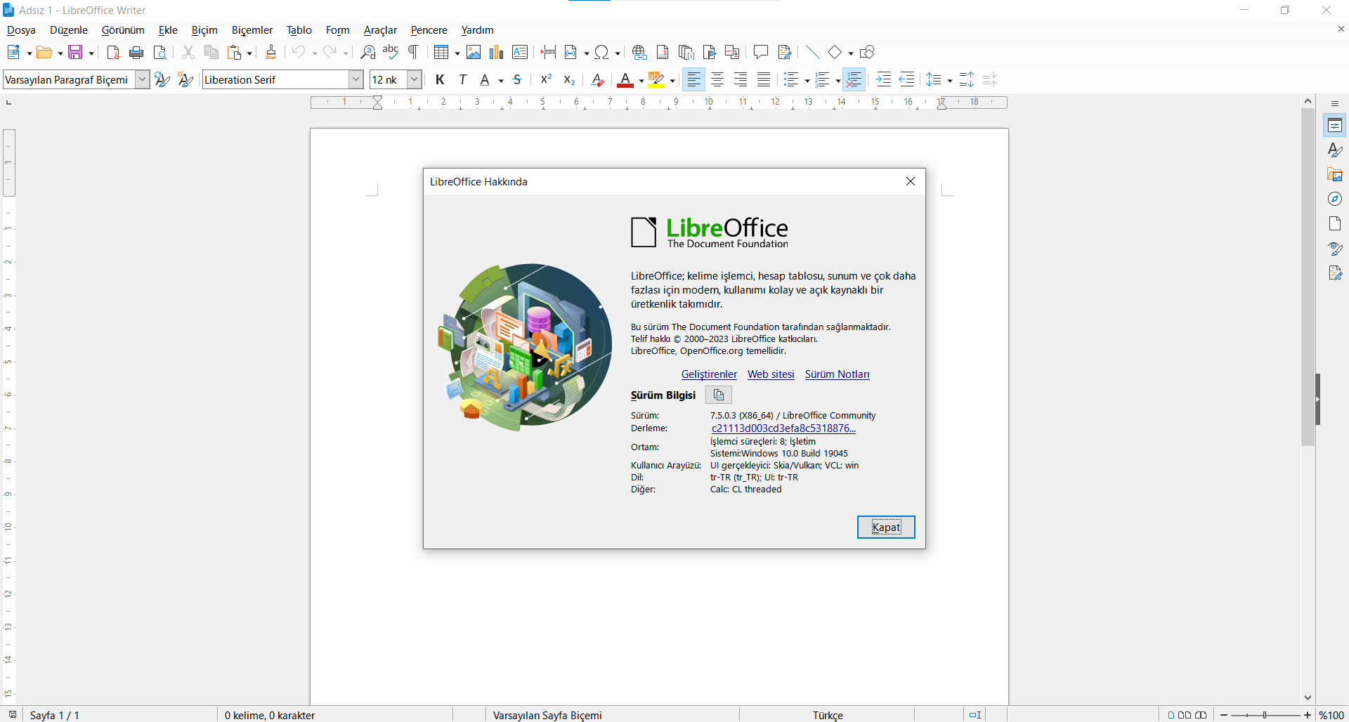The height and width of the screenshot is (722, 1349).
Task: Expand the paragraph style dropdown
Action: (143, 80)
